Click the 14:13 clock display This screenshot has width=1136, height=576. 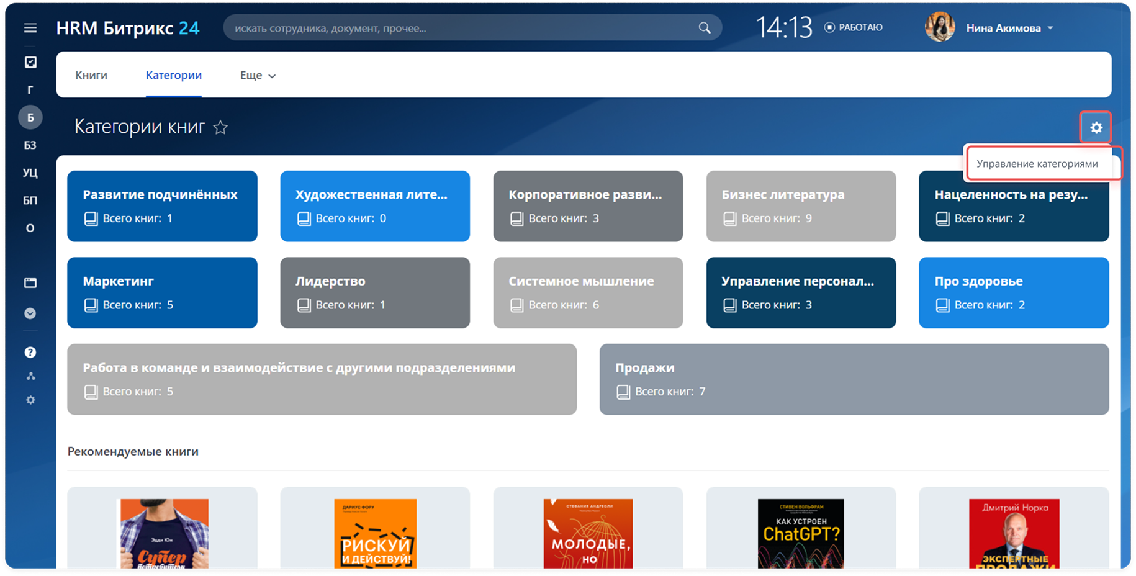[783, 27]
